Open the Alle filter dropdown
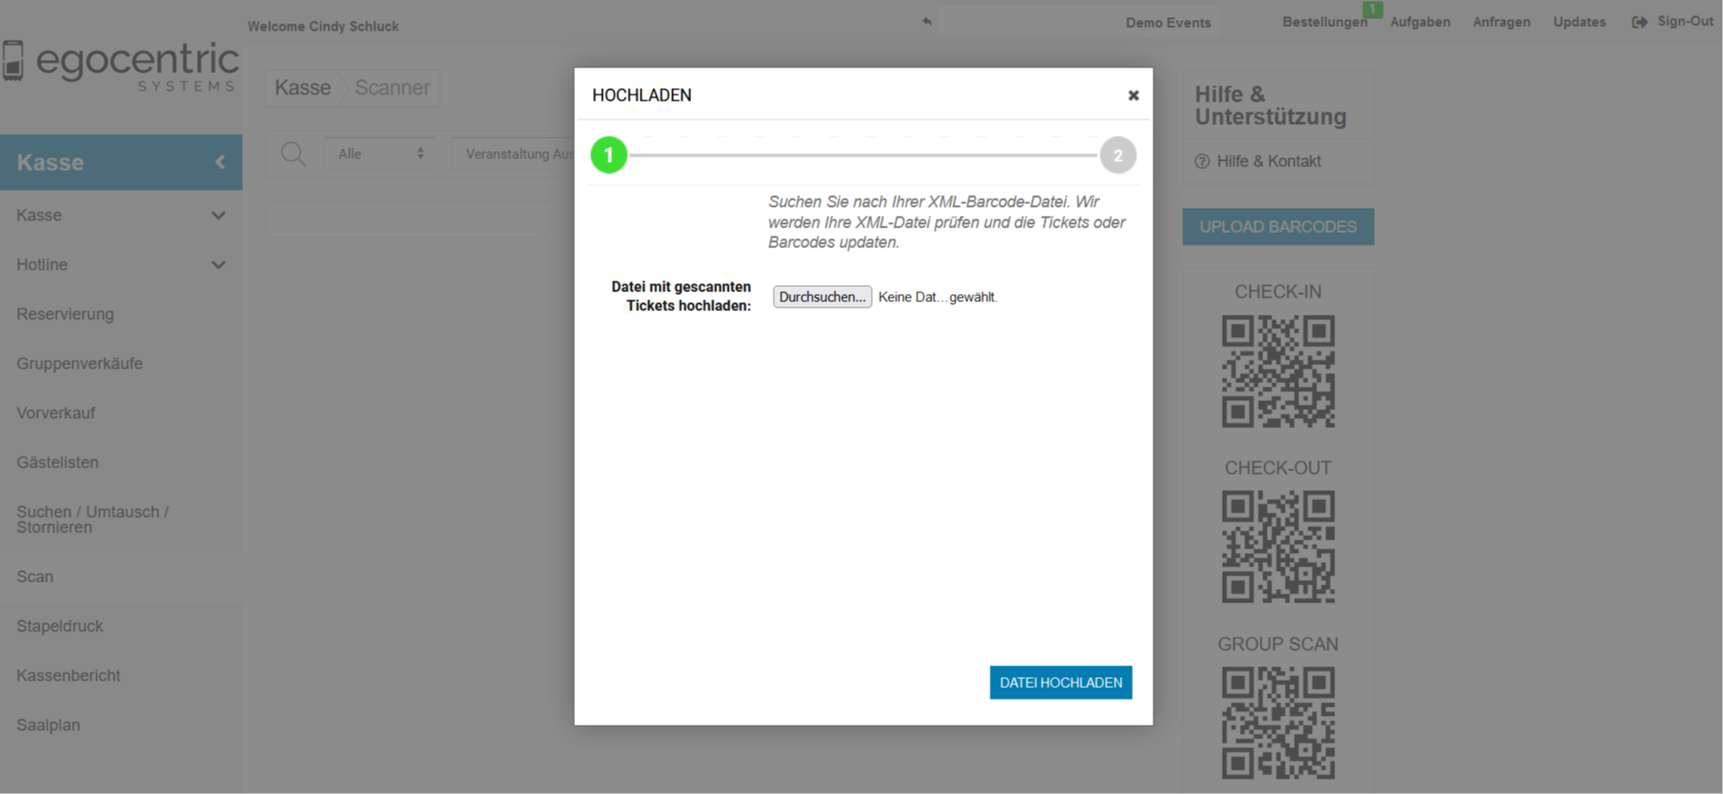 pos(380,154)
